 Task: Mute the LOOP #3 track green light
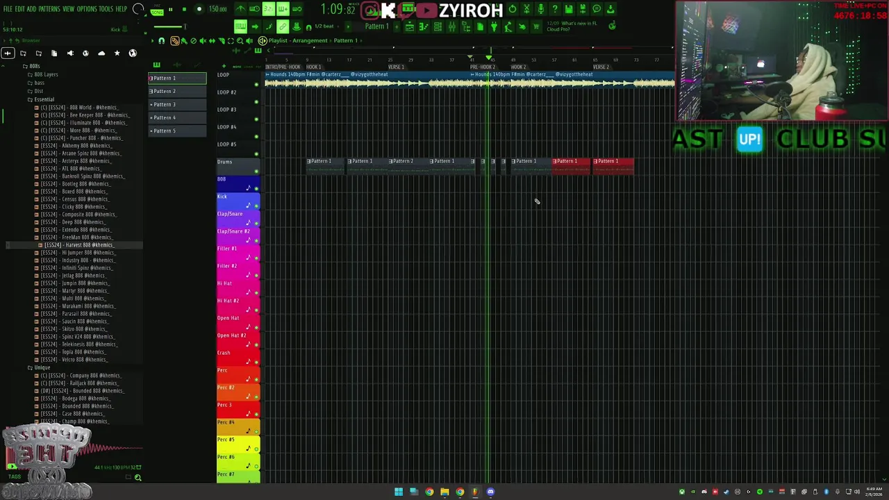click(x=256, y=119)
